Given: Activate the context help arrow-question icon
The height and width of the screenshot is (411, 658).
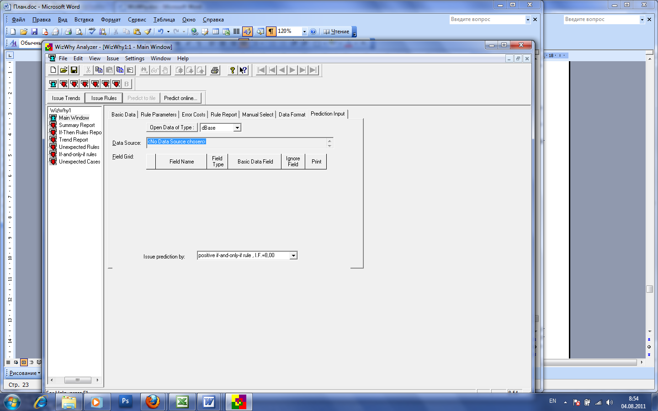Looking at the screenshot, I should tap(243, 70).
